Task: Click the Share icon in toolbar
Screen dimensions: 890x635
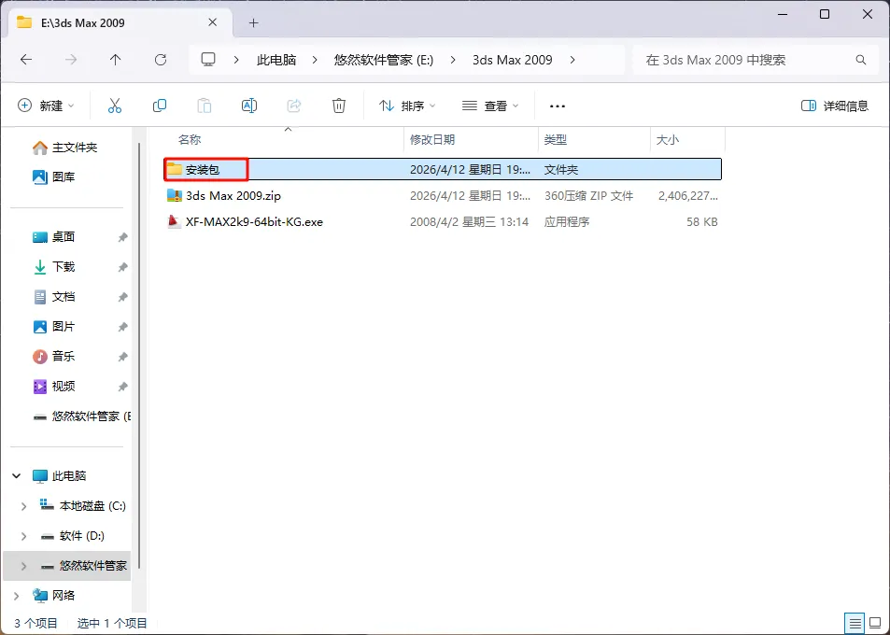Action: tap(294, 106)
